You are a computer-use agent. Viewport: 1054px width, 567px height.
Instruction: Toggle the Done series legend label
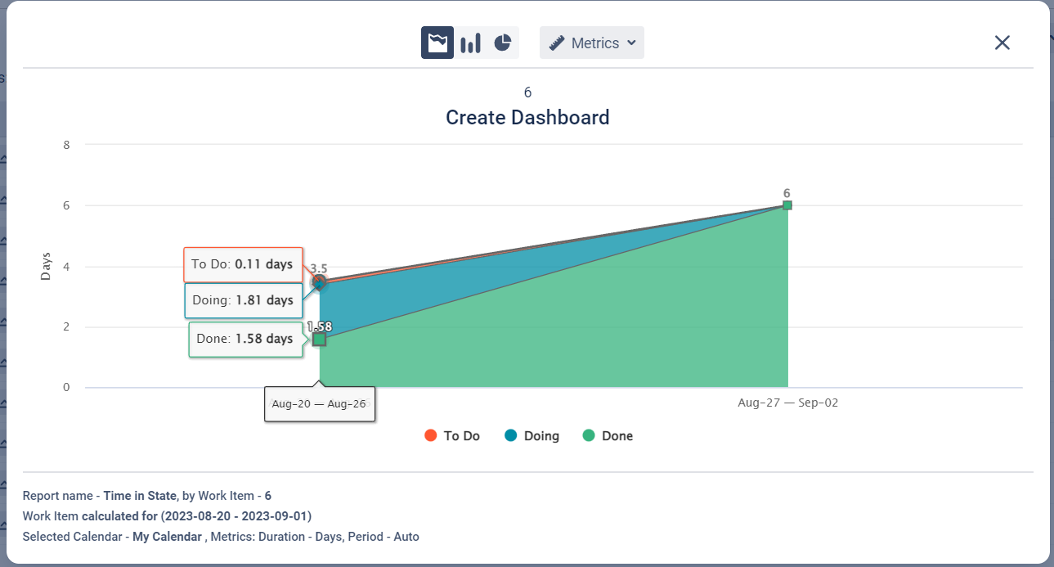click(617, 436)
